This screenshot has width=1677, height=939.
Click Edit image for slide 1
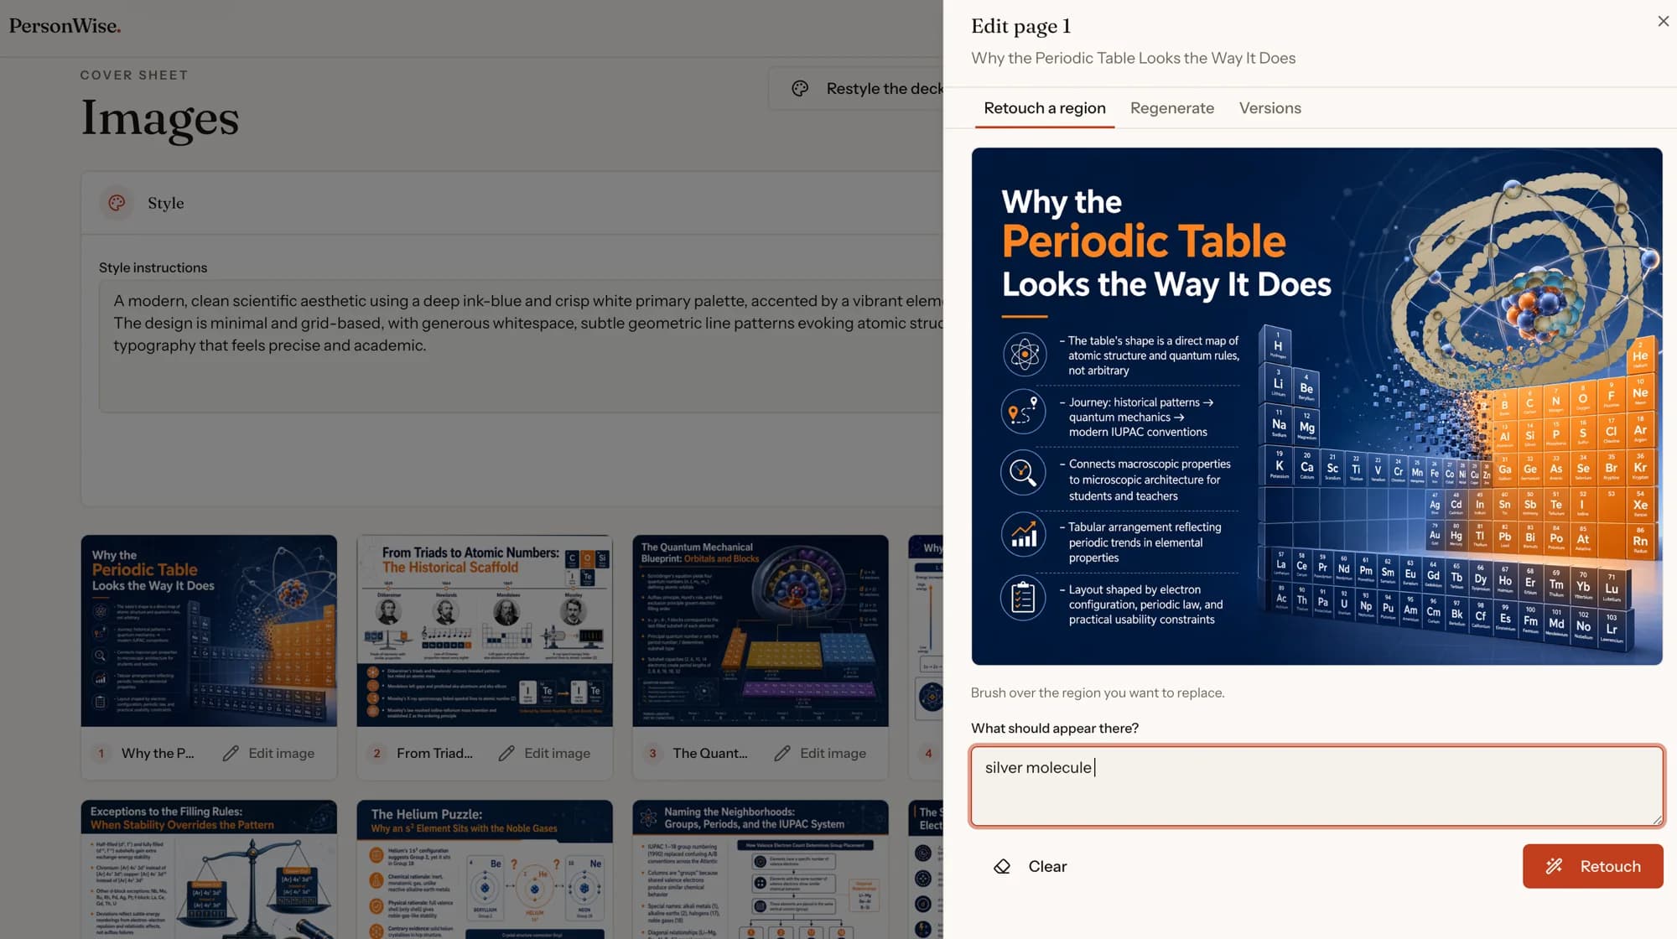pos(268,753)
